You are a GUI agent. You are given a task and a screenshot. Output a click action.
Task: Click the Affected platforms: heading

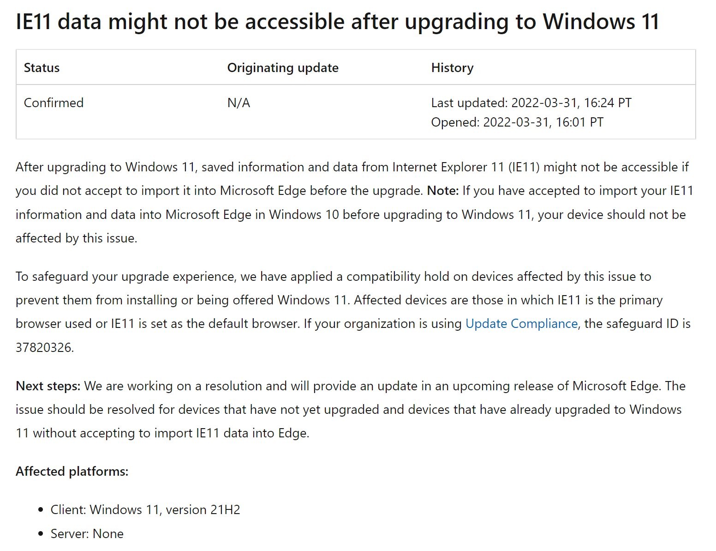click(72, 472)
